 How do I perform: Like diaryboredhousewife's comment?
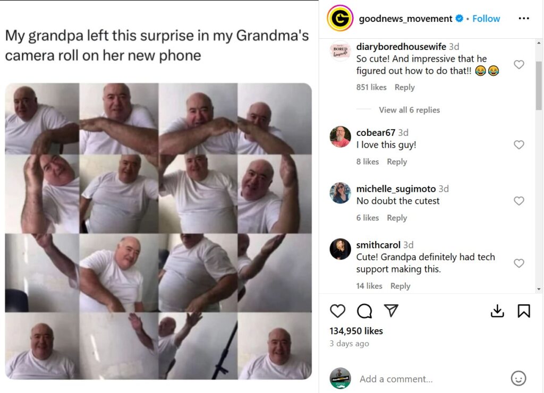518,64
